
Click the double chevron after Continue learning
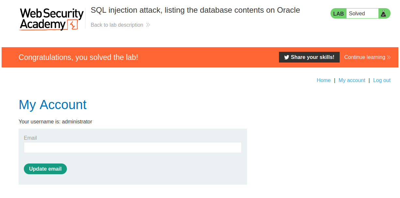389,57
